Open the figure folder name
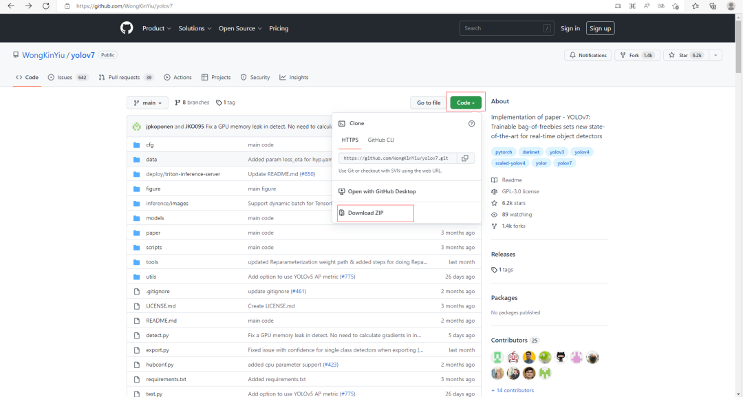 pos(153,189)
